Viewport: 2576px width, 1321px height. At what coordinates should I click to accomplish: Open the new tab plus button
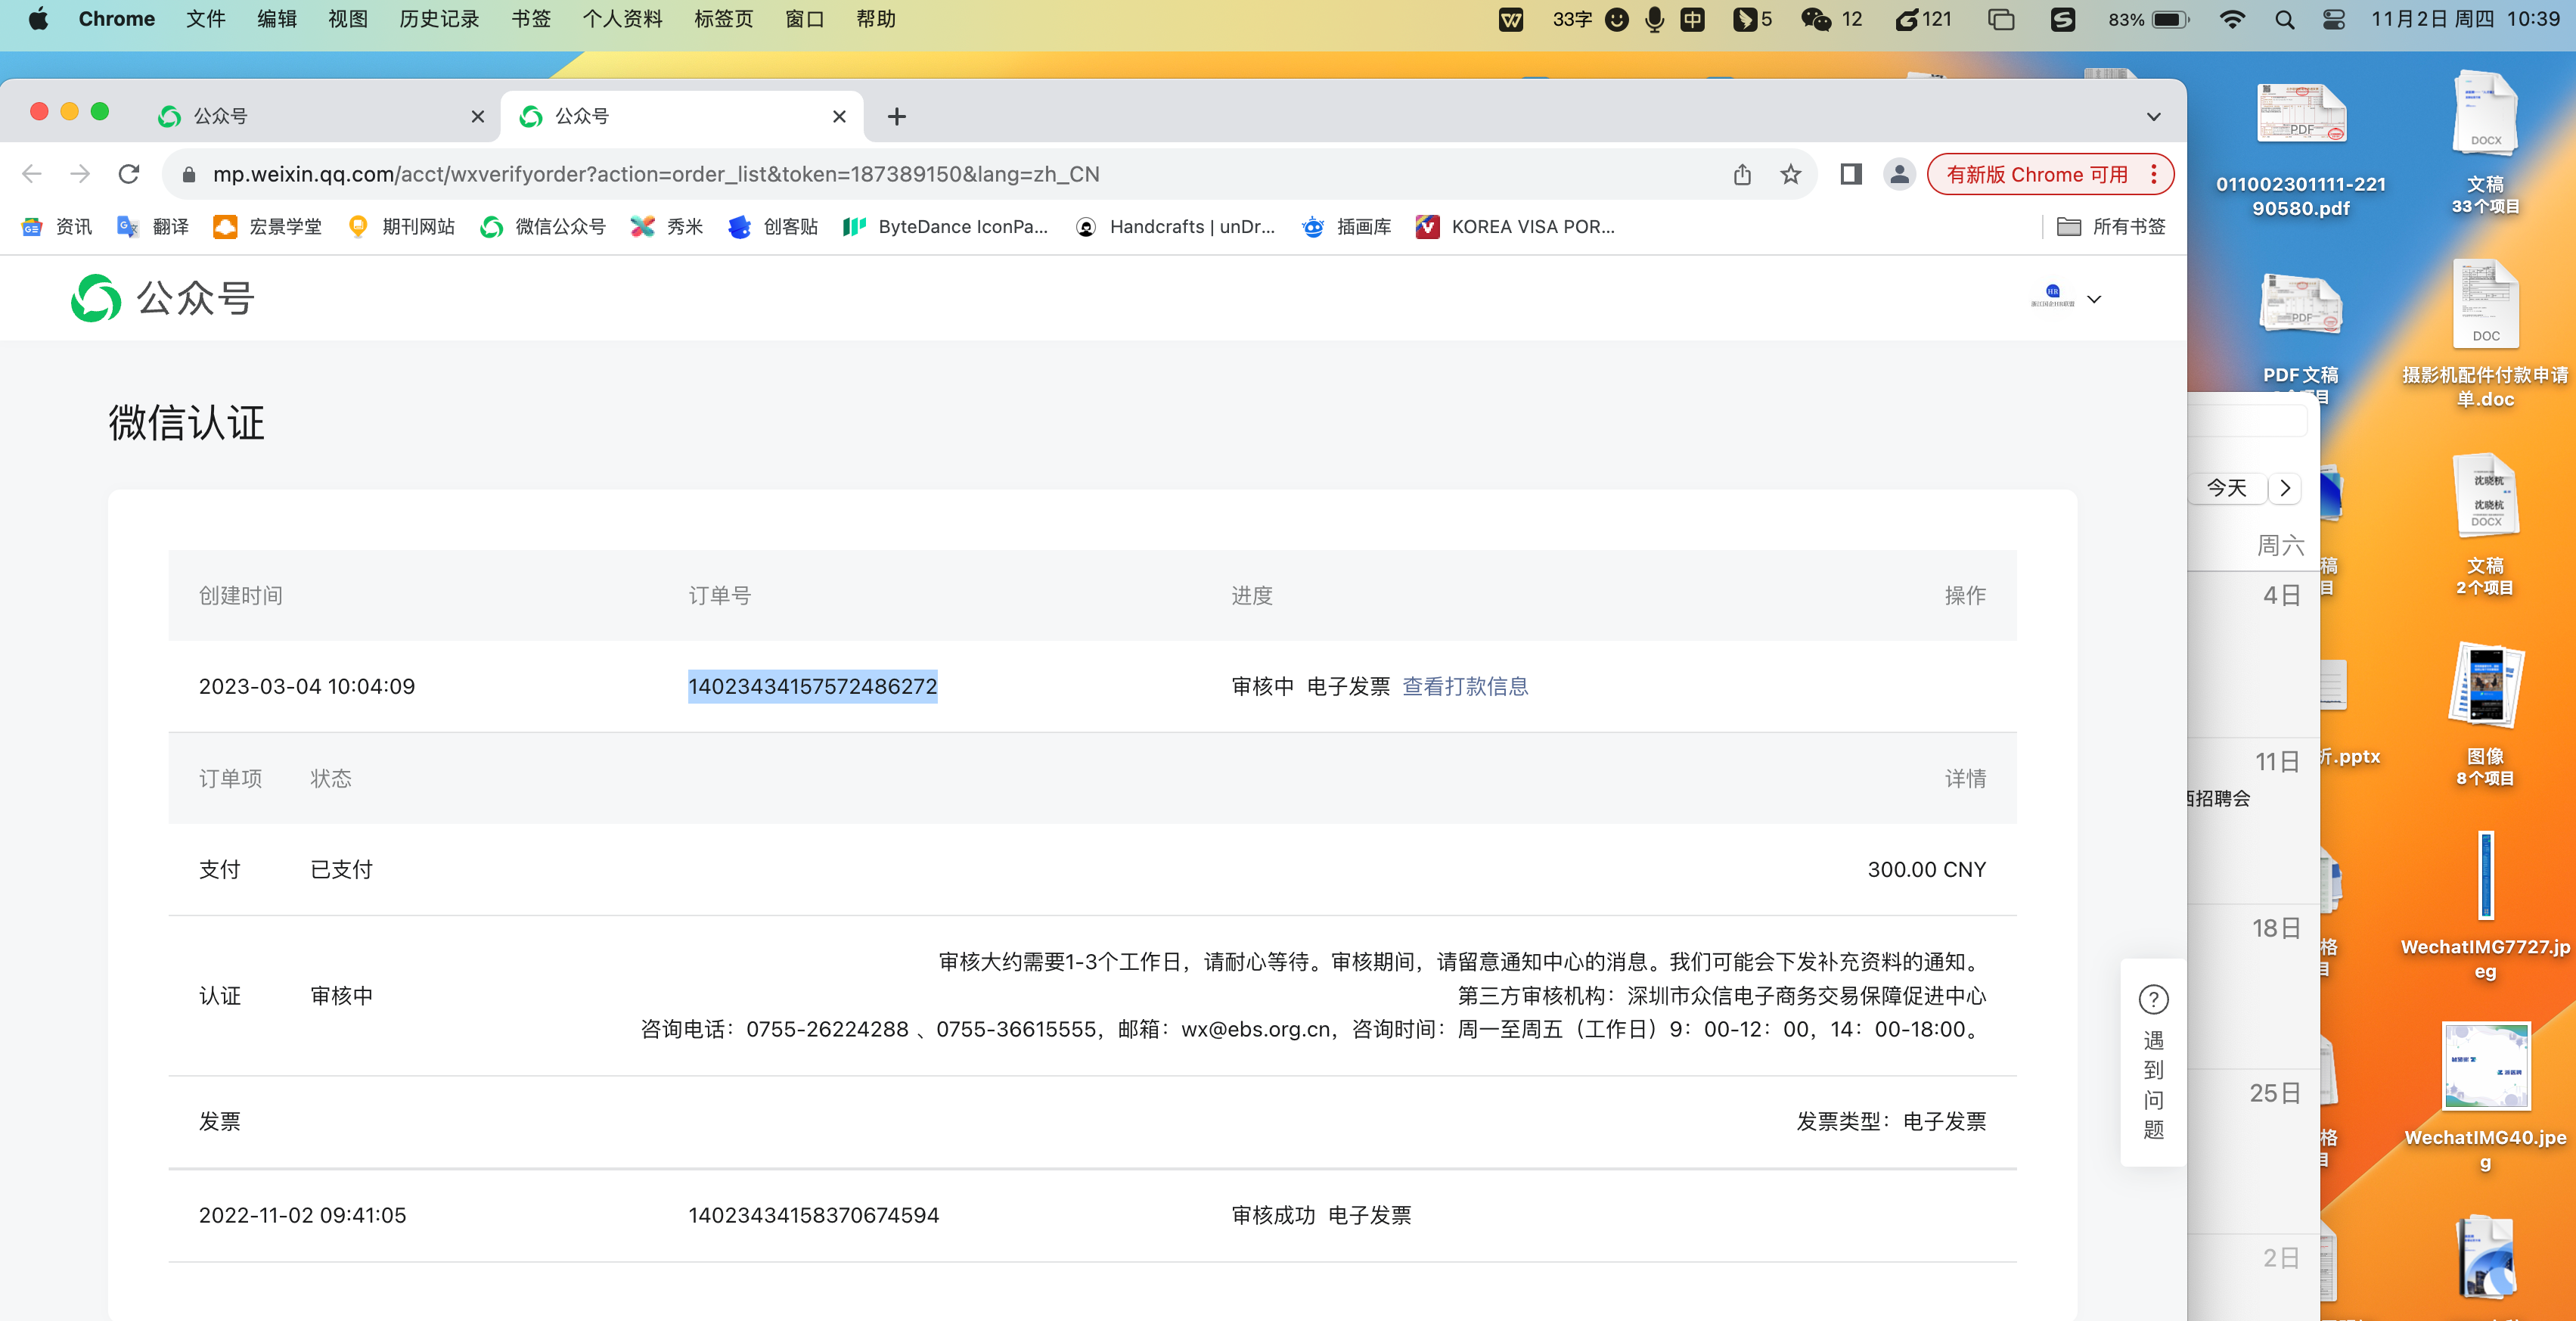point(896,117)
